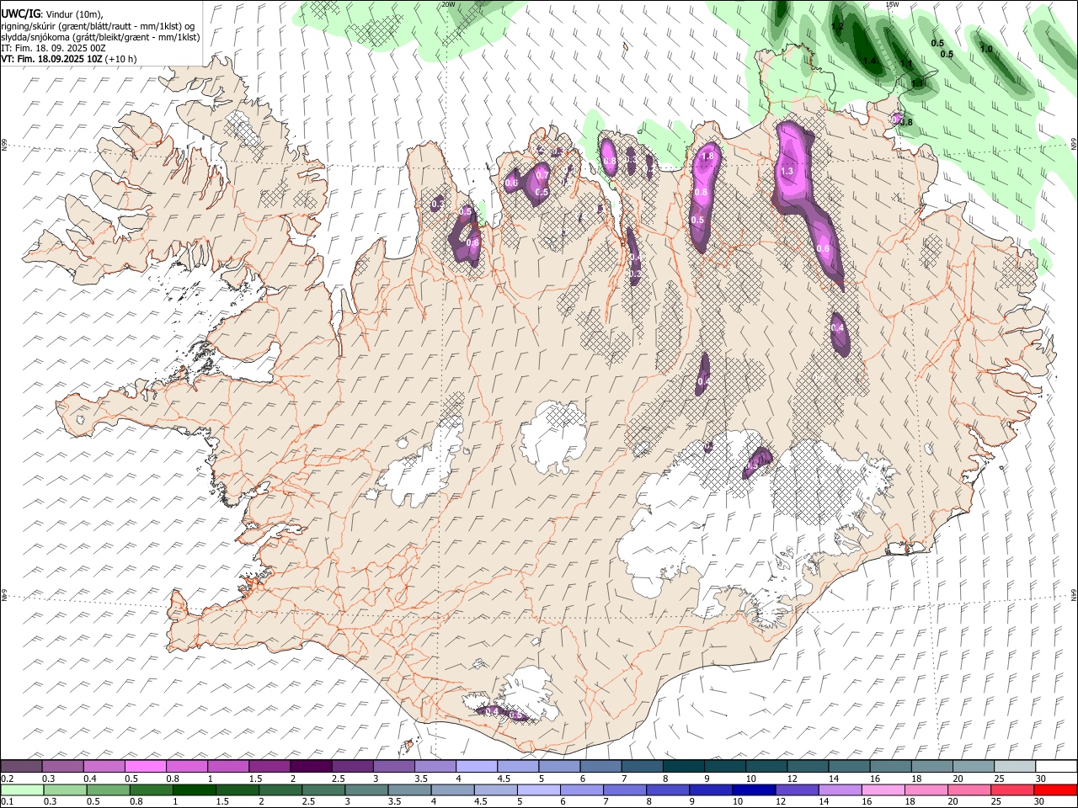
Task: Select the crimson 25 mm rain legend swatch
Action: pyautogui.click(x=1011, y=789)
